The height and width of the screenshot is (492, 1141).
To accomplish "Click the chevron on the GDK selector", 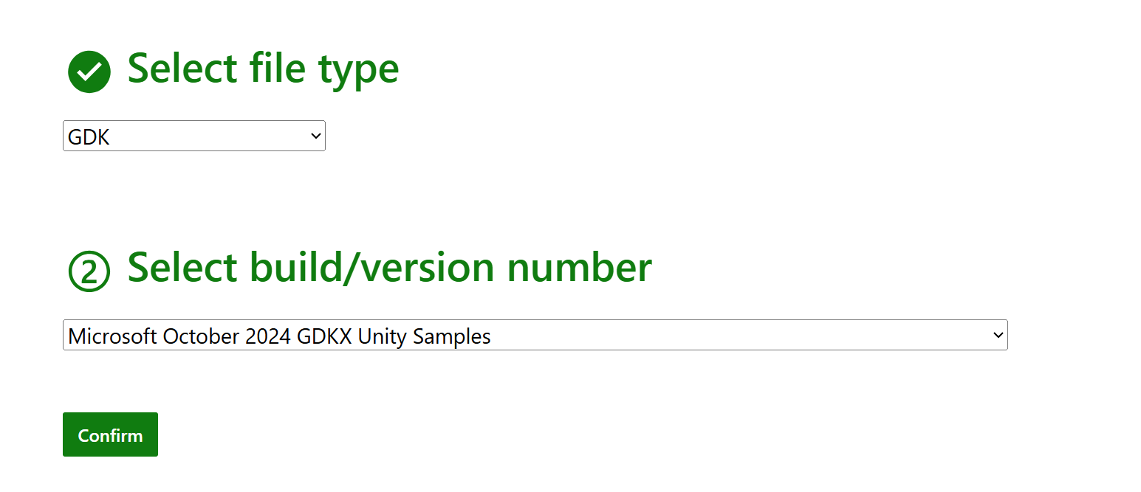I will (315, 136).
